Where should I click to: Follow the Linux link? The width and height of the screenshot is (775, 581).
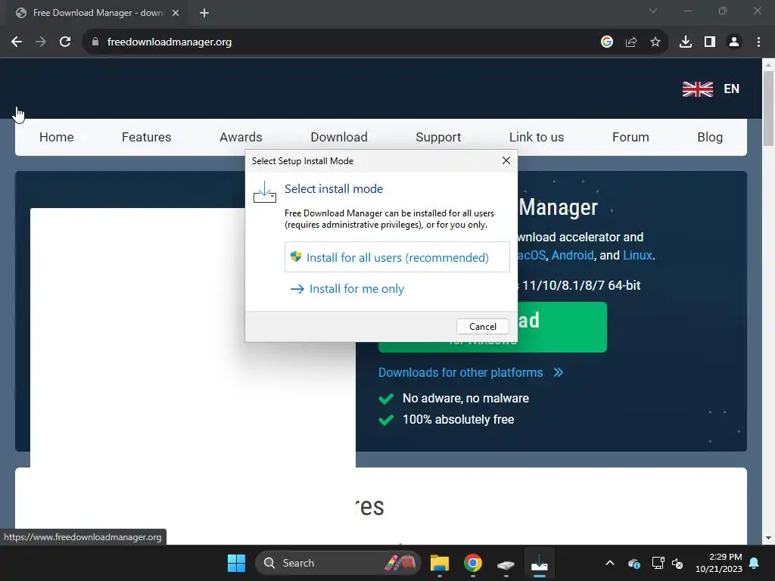pos(637,256)
